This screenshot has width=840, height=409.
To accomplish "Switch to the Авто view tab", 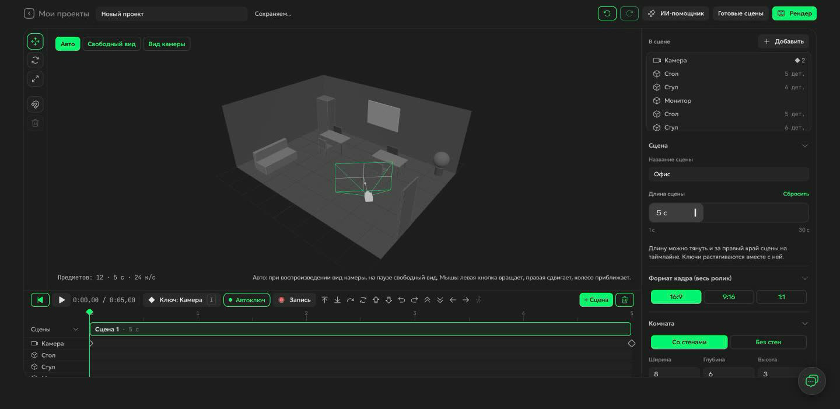I will pos(68,44).
